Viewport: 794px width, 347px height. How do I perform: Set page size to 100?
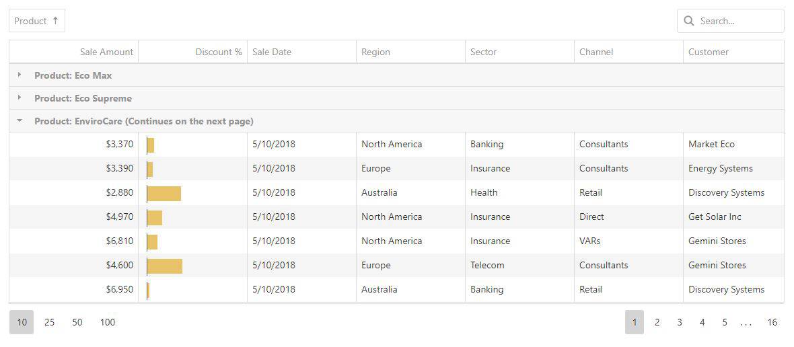pyautogui.click(x=108, y=322)
